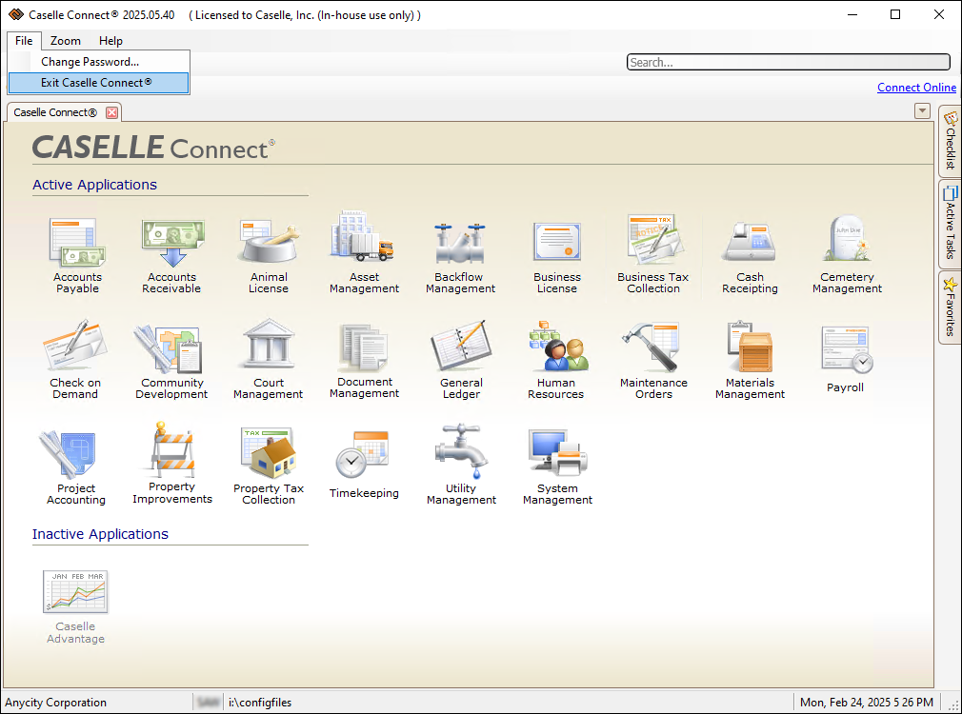The height and width of the screenshot is (714, 962).
Task: Click Anycity Corporation in status bar
Action: click(x=56, y=703)
